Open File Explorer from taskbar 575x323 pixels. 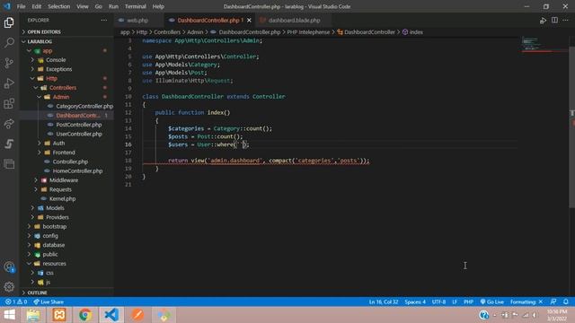pyautogui.click(x=33, y=315)
